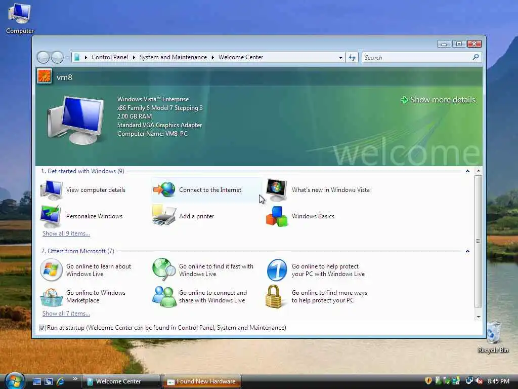The image size is (518, 389).
Task: Open the address bar history dropdown
Action: (x=340, y=58)
